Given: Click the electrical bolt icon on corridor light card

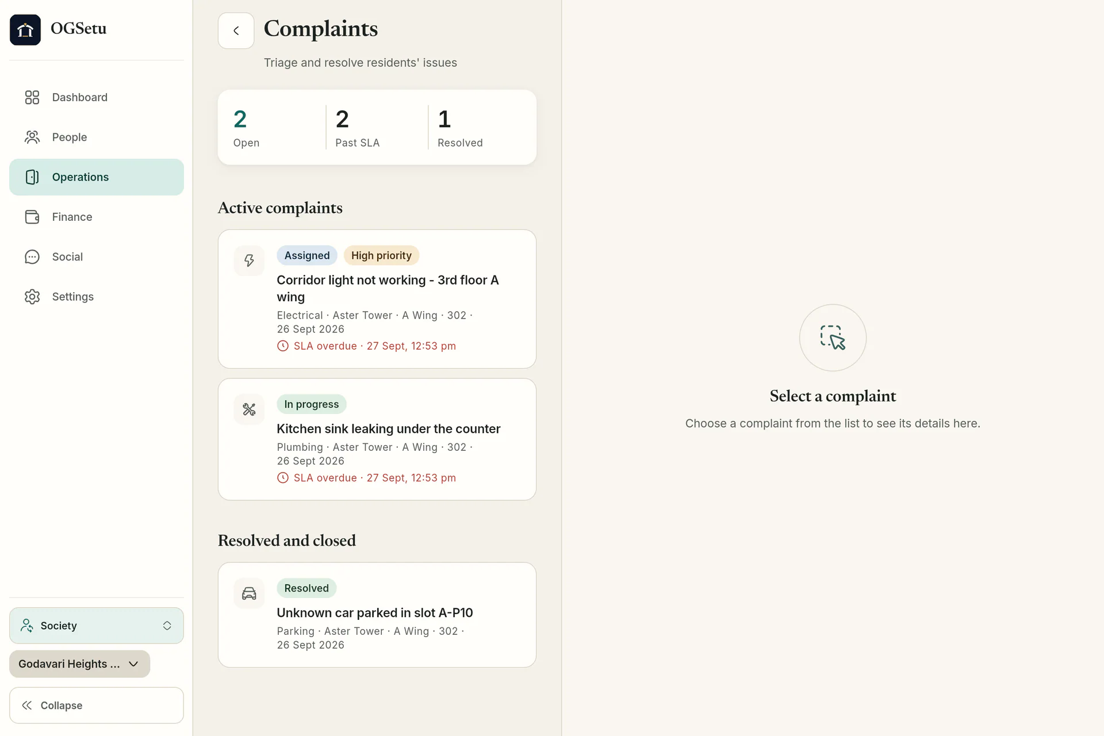Looking at the screenshot, I should [x=249, y=260].
